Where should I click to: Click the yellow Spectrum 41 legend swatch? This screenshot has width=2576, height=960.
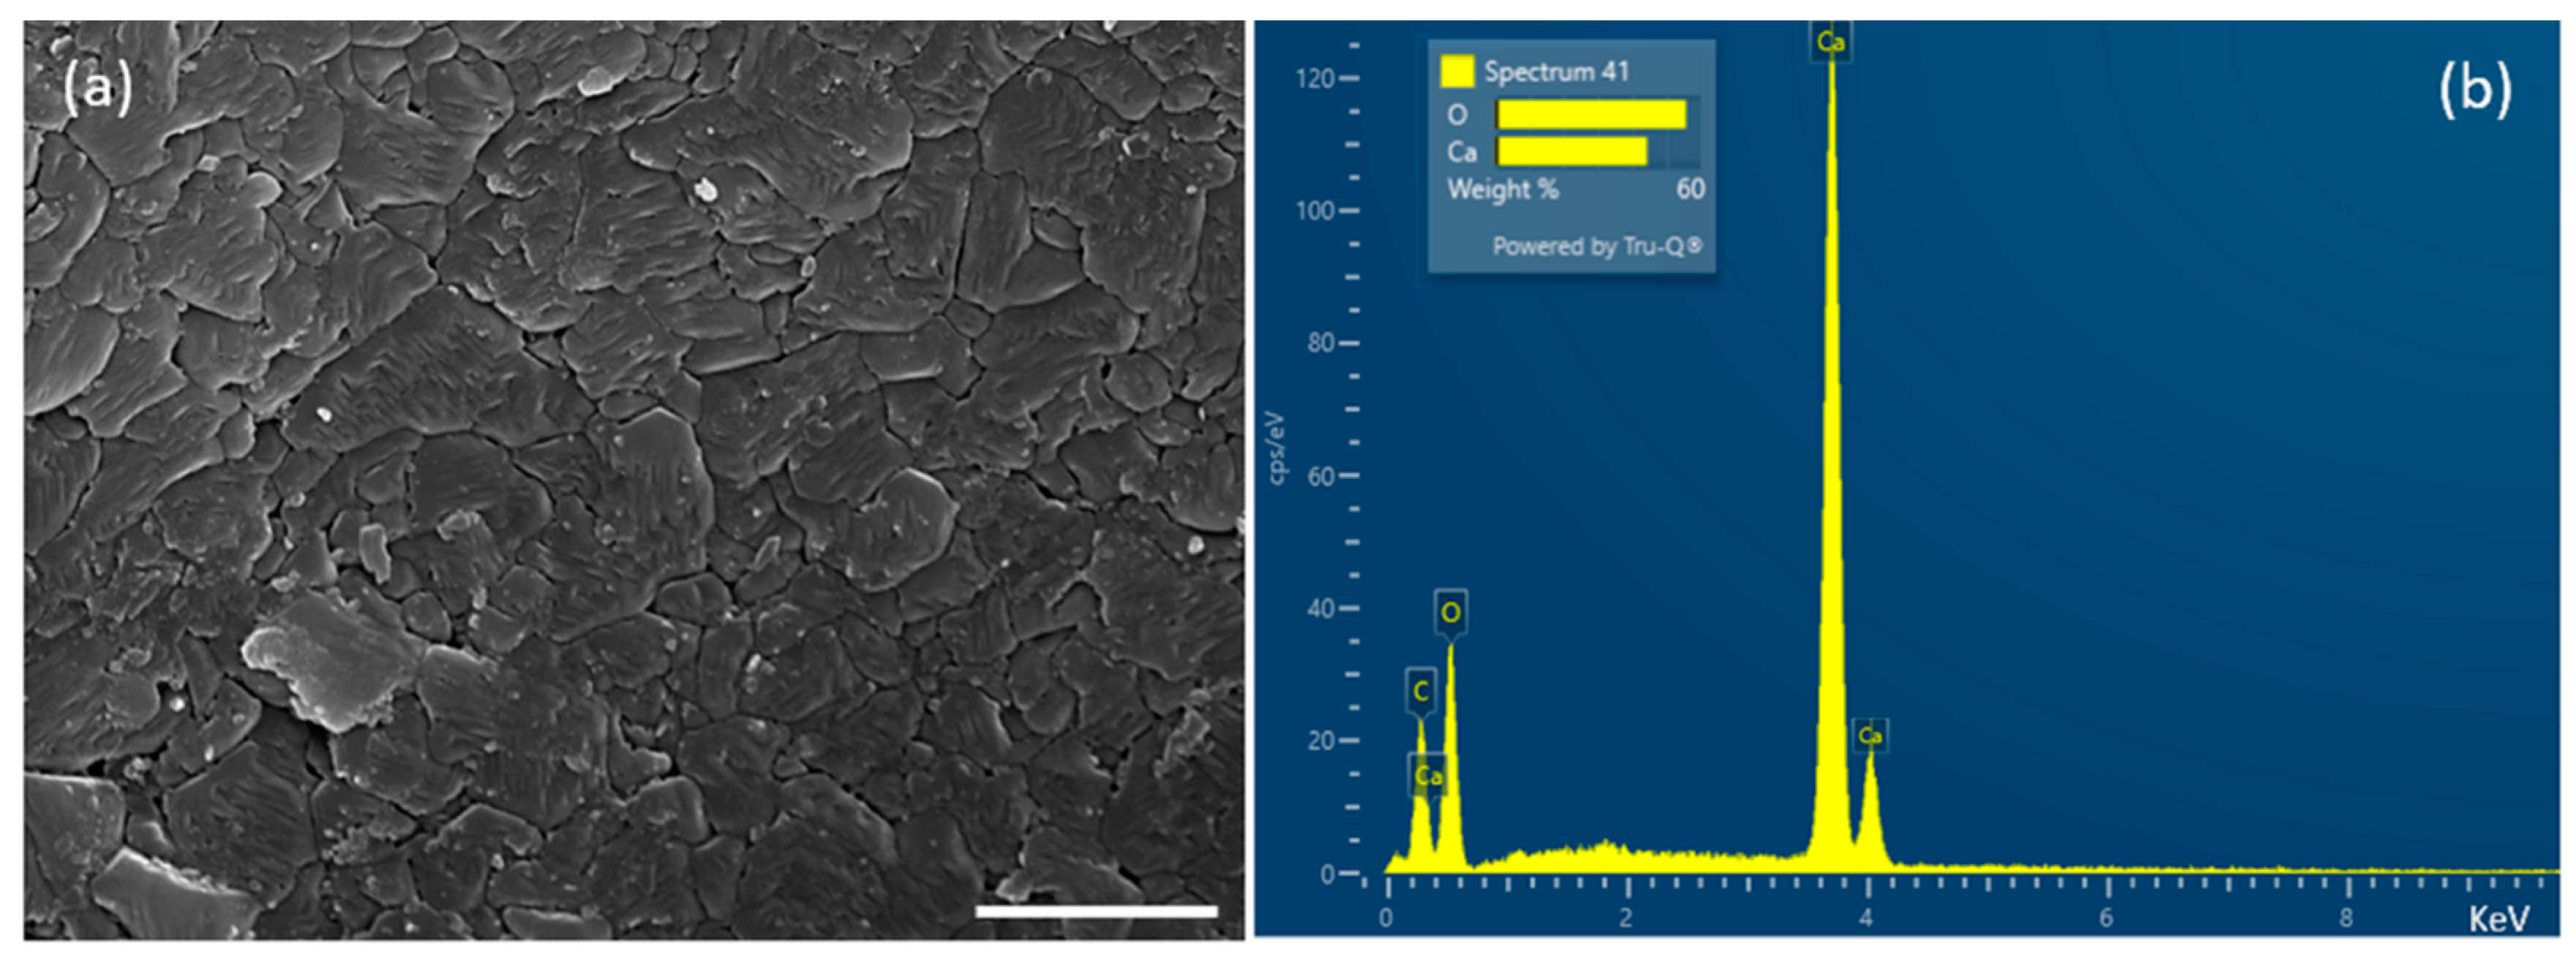[x=1457, y=72]
